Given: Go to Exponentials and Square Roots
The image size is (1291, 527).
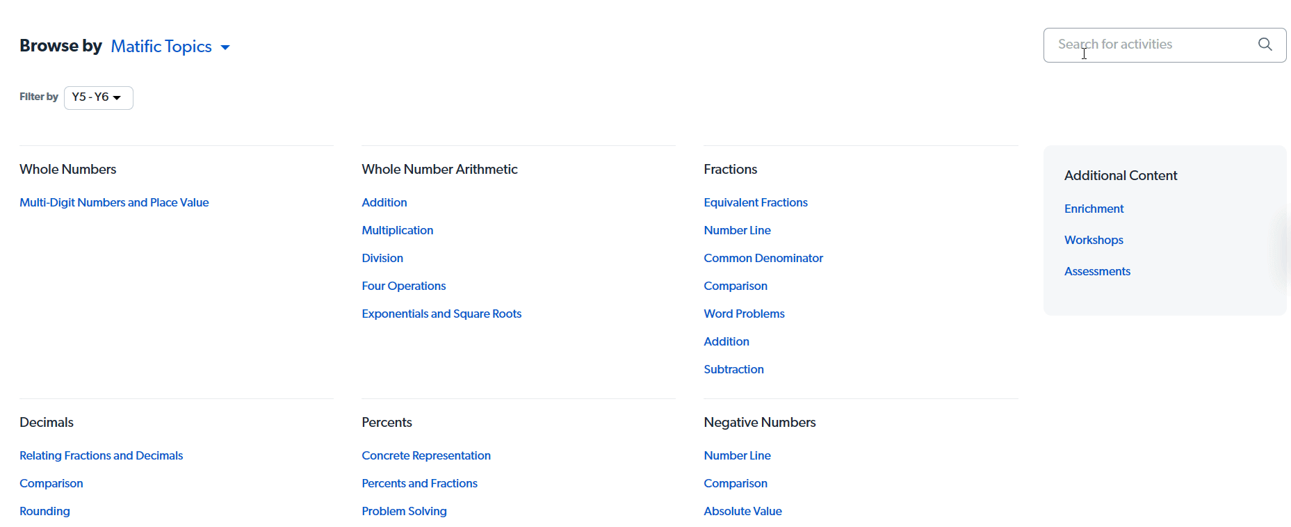Looking at the screenshot, I should [441, 314].
